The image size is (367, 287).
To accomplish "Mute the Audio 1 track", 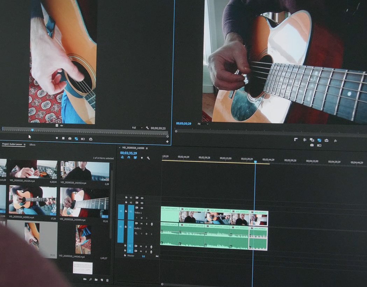I will pyautogui.click(x=141, y=224).
